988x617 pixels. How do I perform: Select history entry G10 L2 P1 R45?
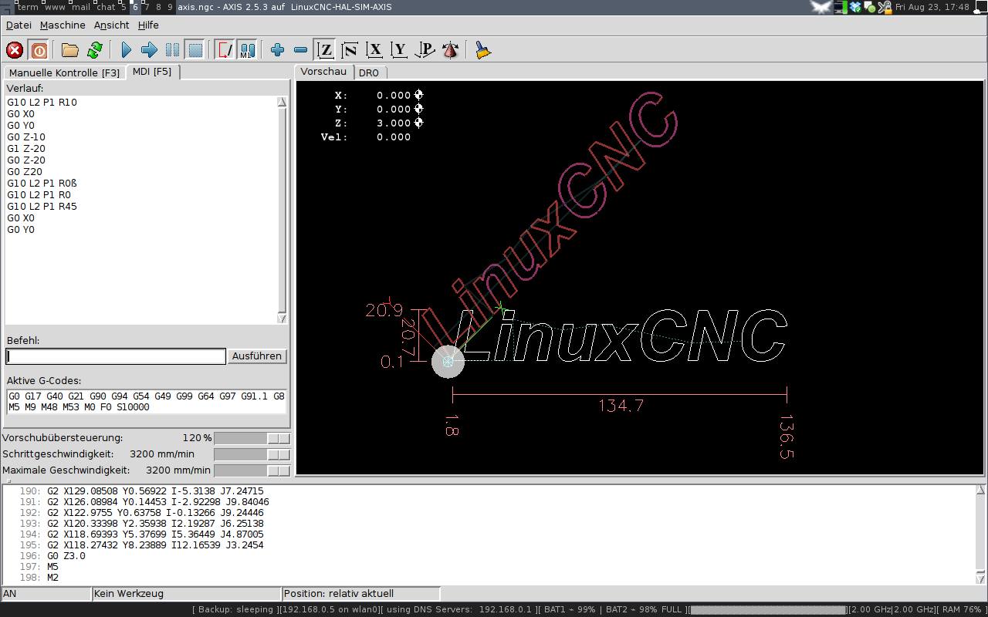[x=42, y=206]
